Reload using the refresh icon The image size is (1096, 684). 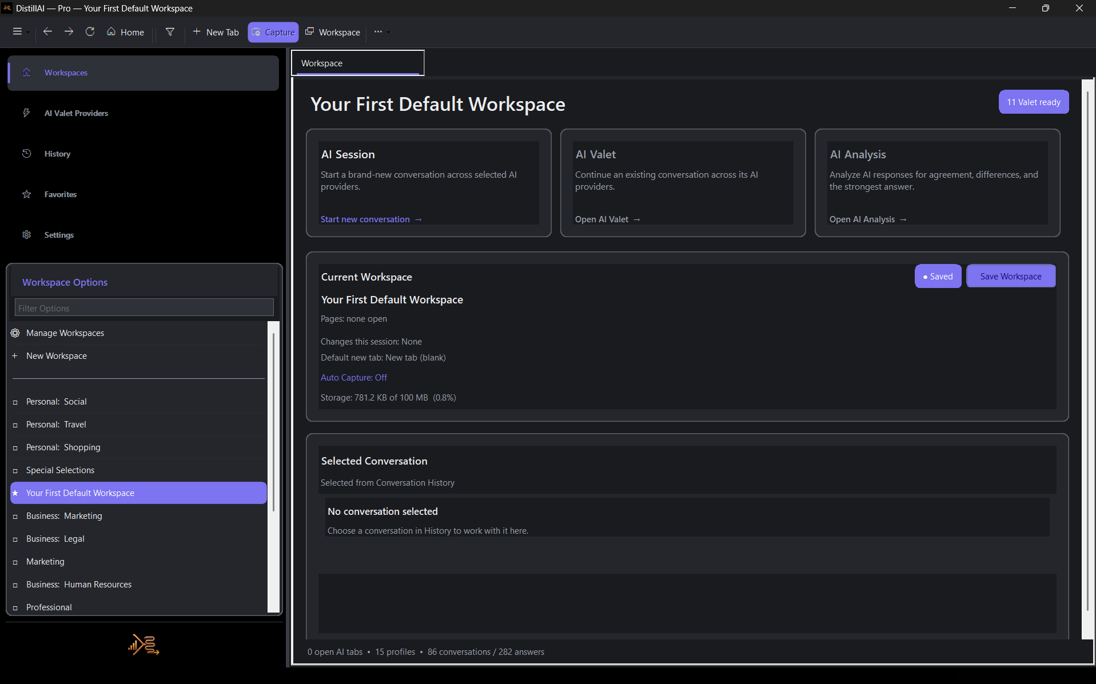pyautogui.click(x=90, y=32)
